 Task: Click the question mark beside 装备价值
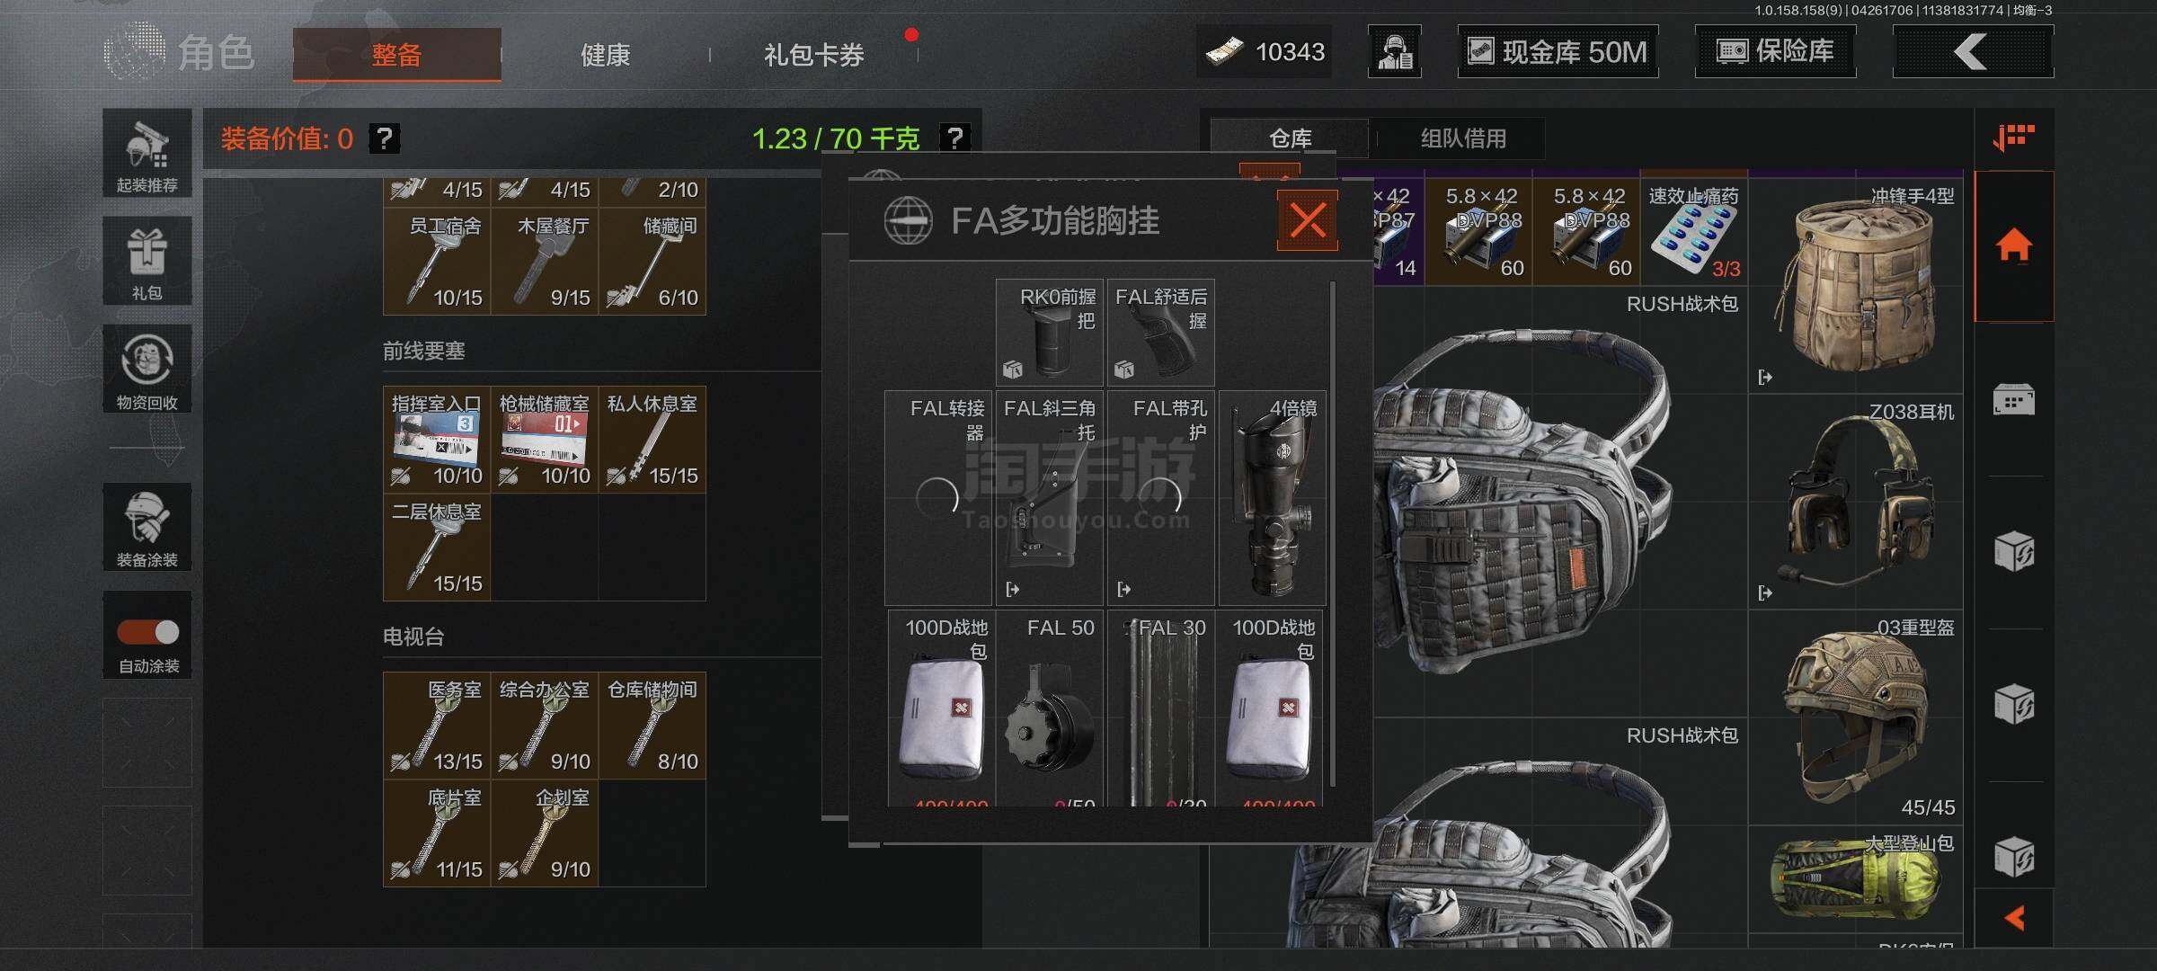pyautogui.click(x=385, y=138)
